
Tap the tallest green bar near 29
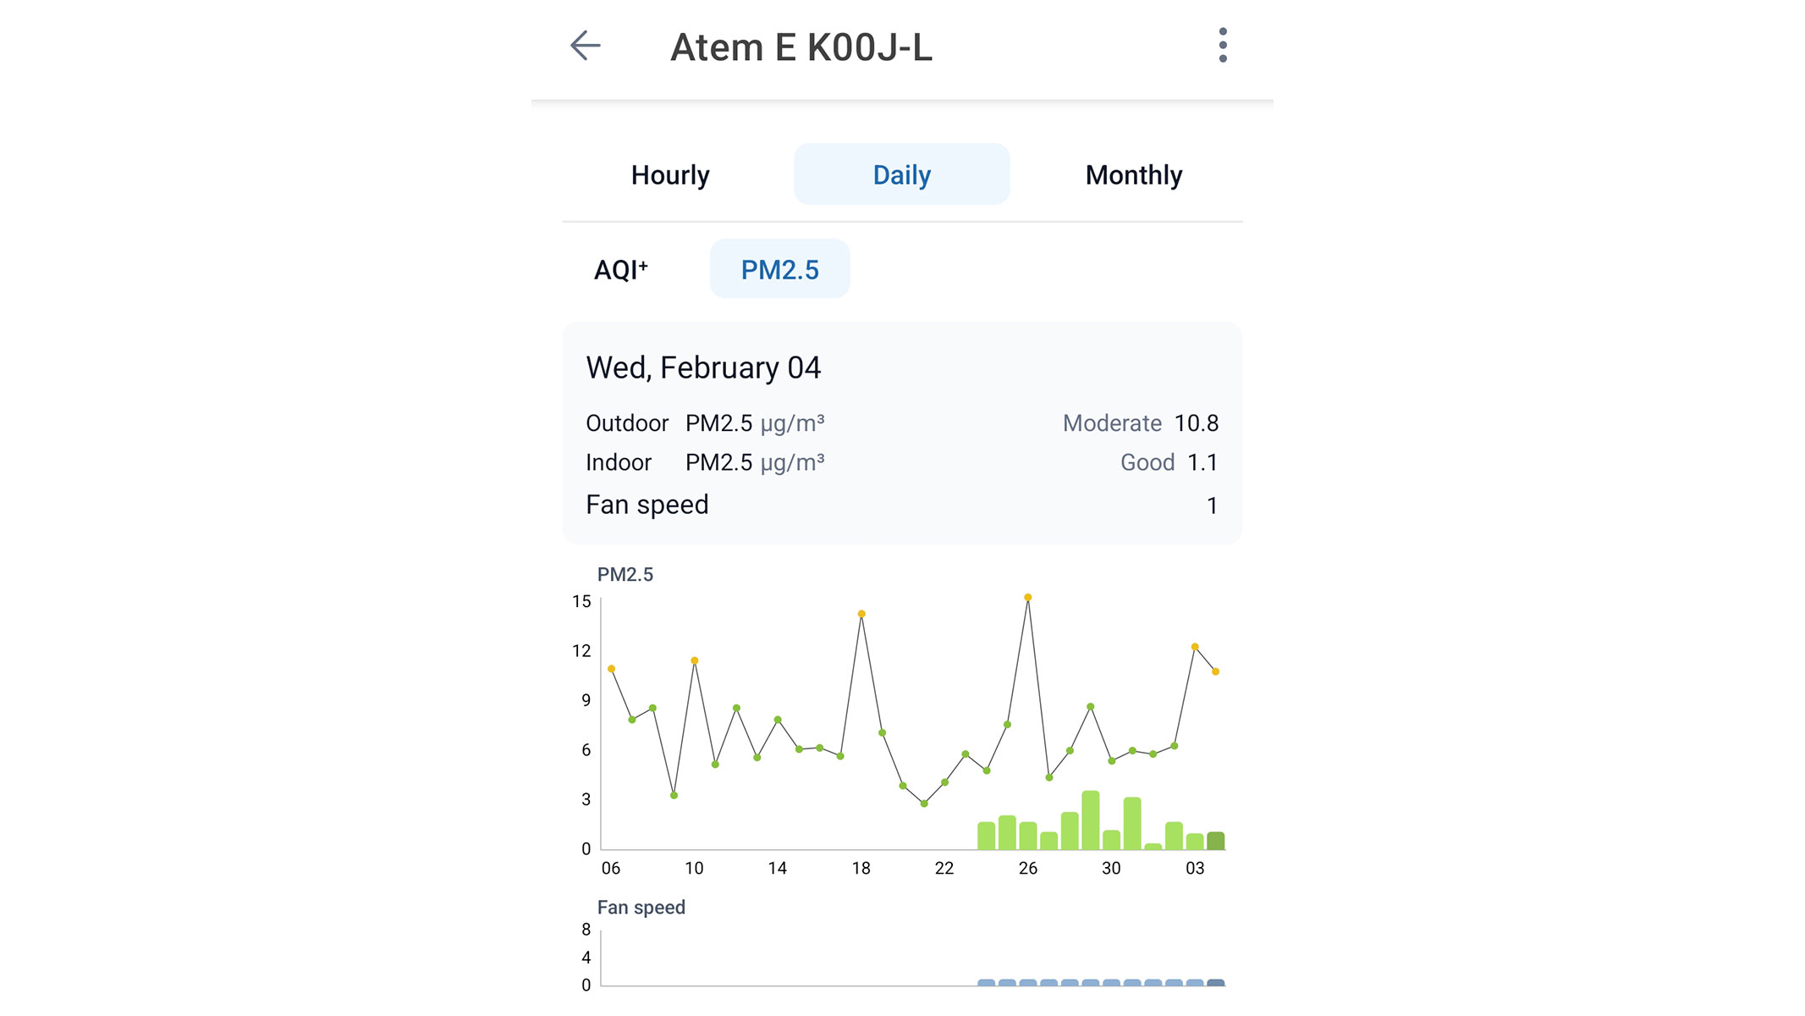1090,817
